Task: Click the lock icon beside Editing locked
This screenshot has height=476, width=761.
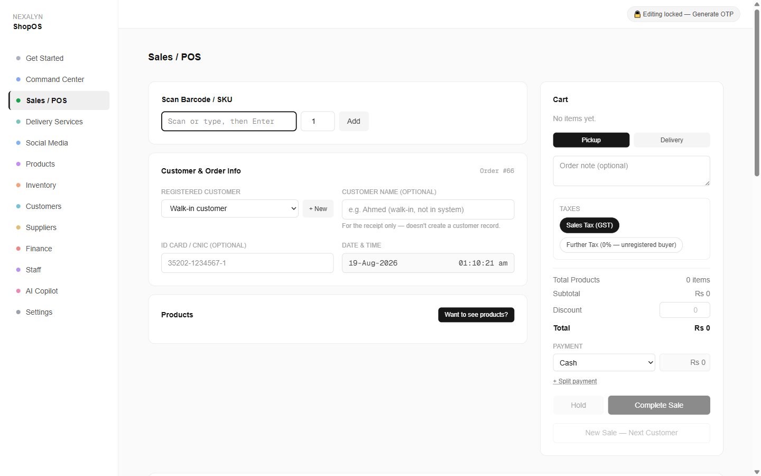Action: tap(637, 14)
